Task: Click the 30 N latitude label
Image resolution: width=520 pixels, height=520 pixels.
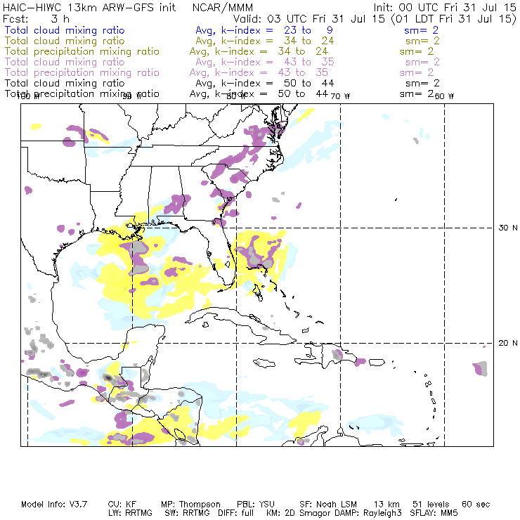Action: 507,228
